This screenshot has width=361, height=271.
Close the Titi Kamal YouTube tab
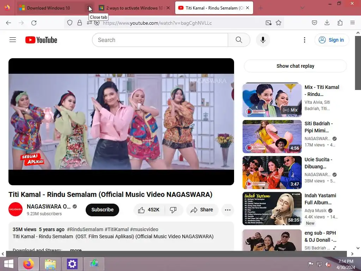pyautogui.click(x=247, y=8)
